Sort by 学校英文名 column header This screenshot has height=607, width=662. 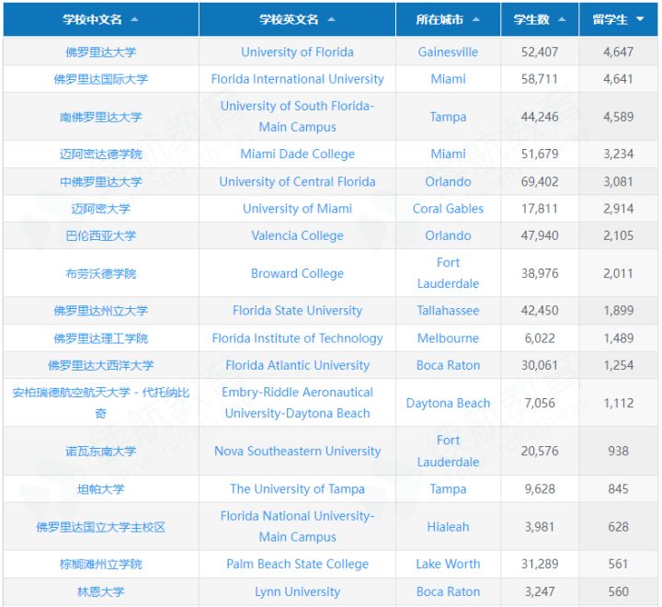(x=297, y=19)
